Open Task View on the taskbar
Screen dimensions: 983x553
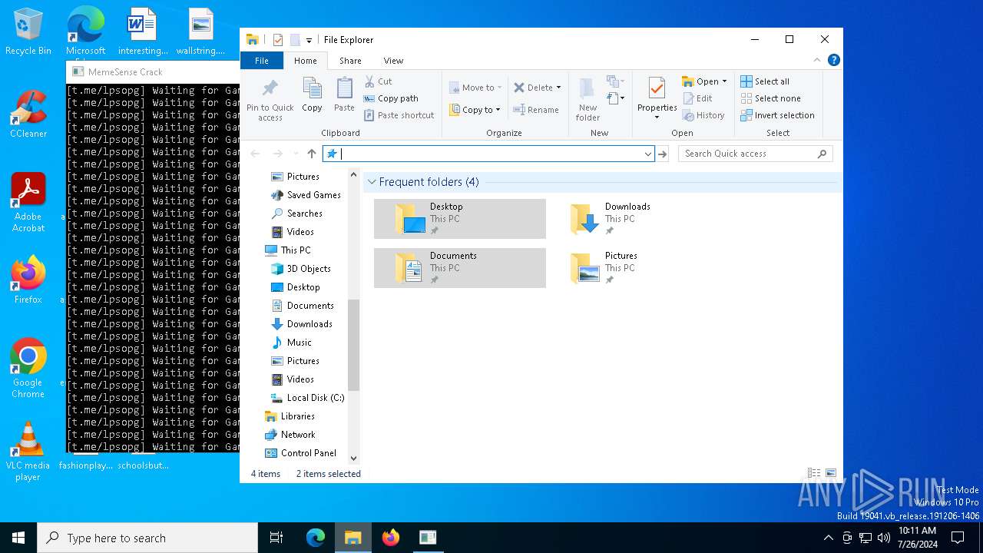(x=276, y=538)
